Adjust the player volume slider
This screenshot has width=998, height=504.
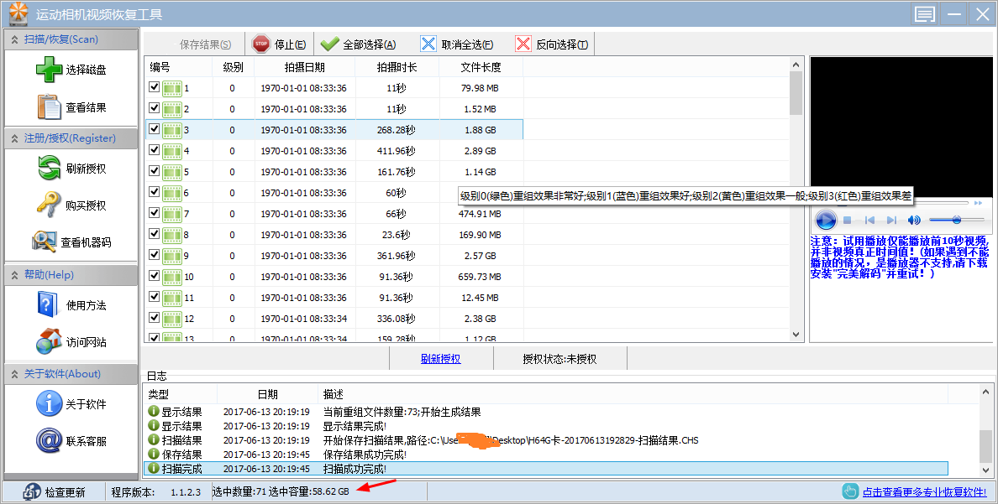pos(957,220)
